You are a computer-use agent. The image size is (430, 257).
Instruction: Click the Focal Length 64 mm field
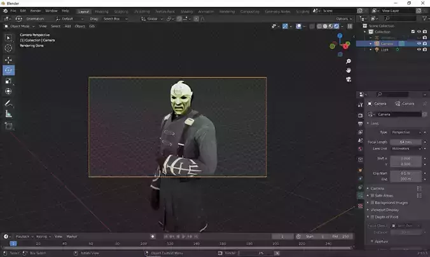(406, 142)
